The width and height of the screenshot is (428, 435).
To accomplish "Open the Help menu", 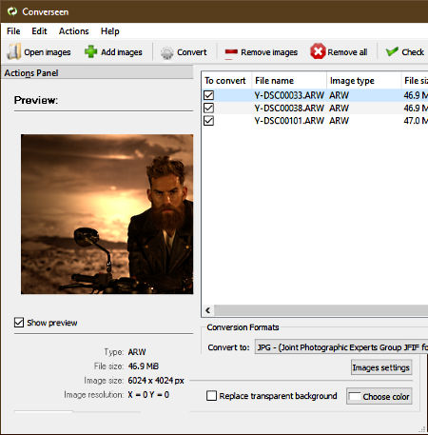I will click(x=110, y=31).
